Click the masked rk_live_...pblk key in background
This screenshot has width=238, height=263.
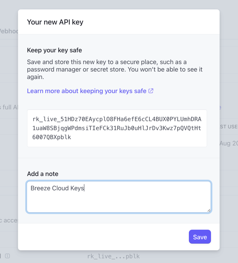click(x=113, y=256)
